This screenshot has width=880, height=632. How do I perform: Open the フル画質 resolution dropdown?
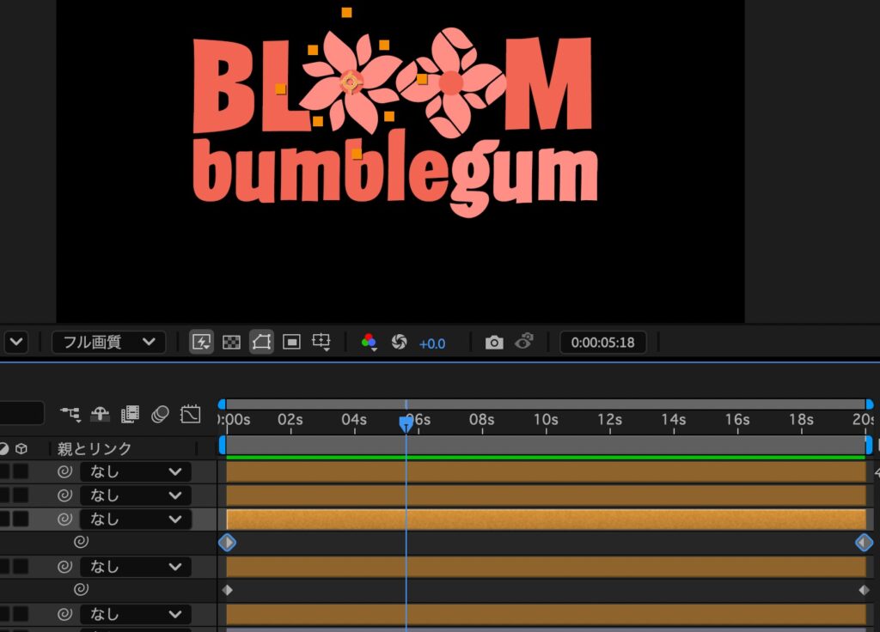(x=108, y=343)
